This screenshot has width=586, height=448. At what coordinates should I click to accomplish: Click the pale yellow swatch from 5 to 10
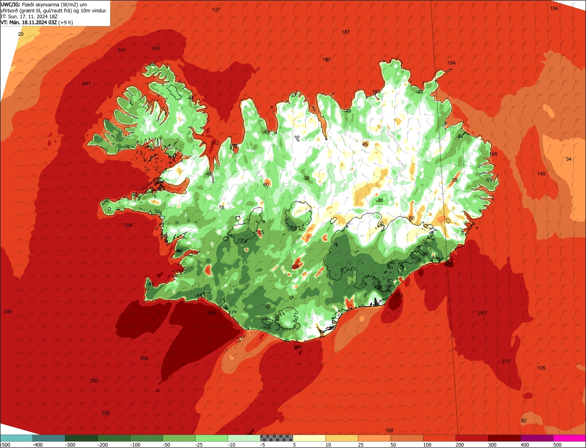[x=309, y=438]
